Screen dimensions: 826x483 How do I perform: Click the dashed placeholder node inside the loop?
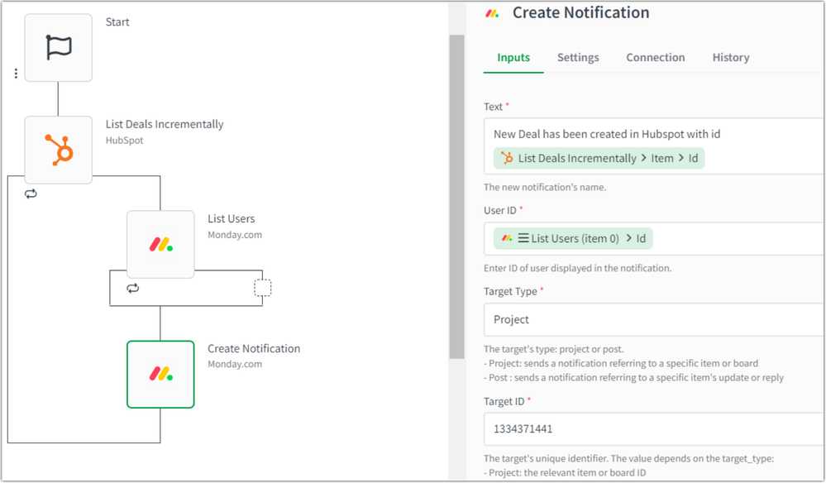point(263,287)
